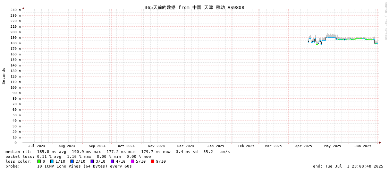
Task: Click the green 0 loss color swatch
Action: coord(39,161)
